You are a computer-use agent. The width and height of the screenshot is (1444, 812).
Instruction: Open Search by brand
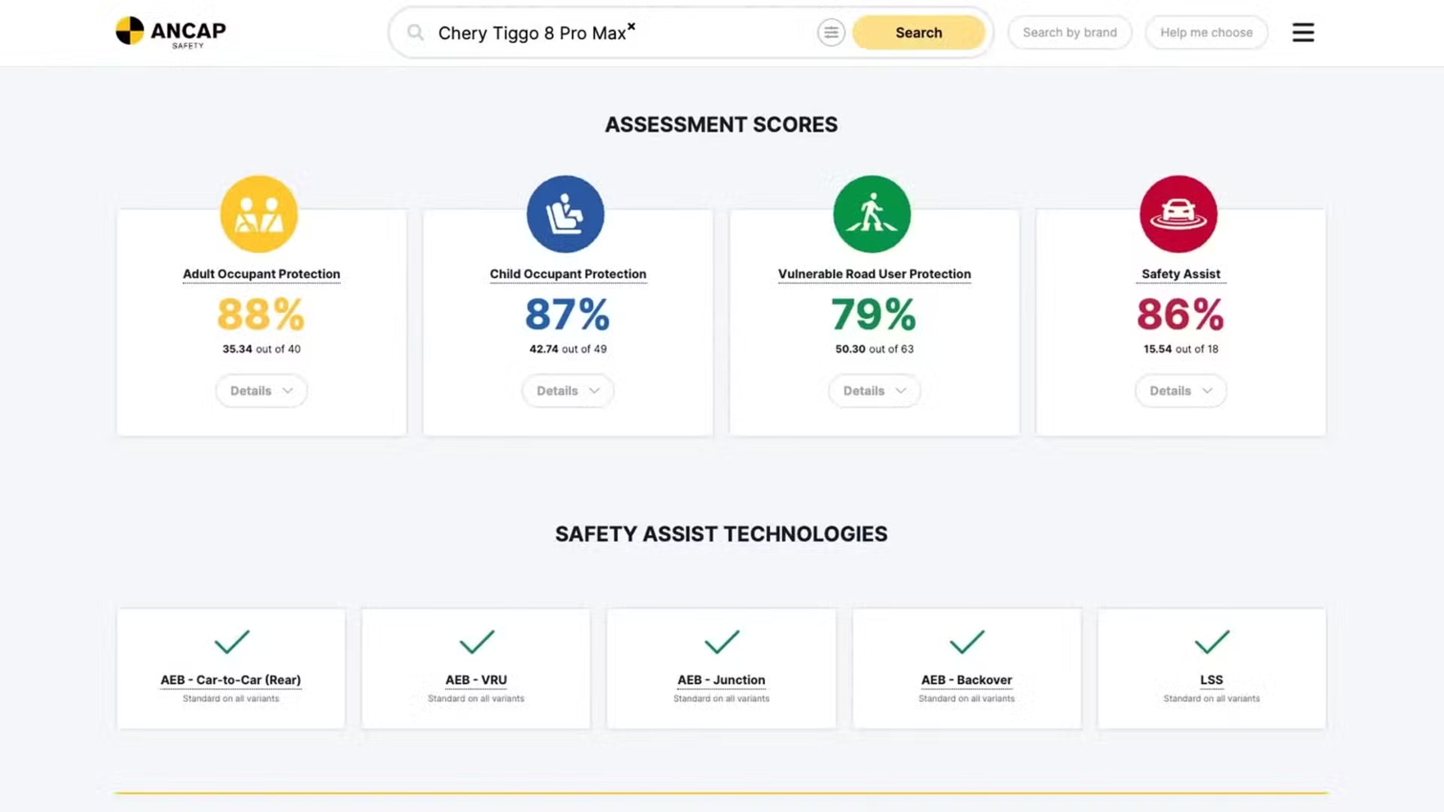click(1069, 32)
